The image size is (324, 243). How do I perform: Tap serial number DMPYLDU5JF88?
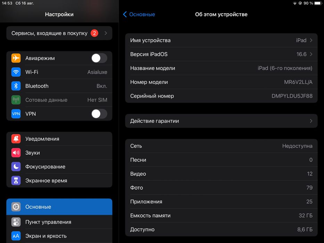tap(292, 96)
